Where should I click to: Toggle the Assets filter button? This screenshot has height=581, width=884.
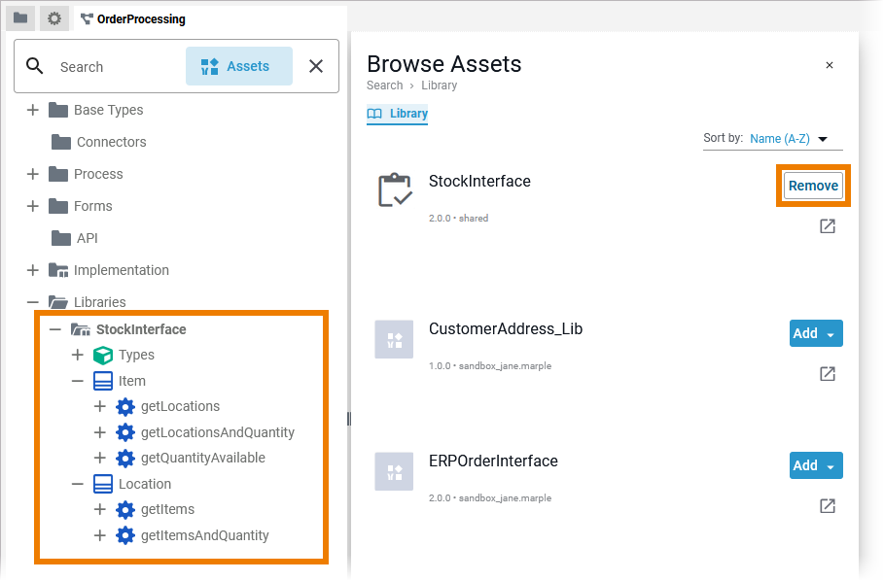pos(238,66)
